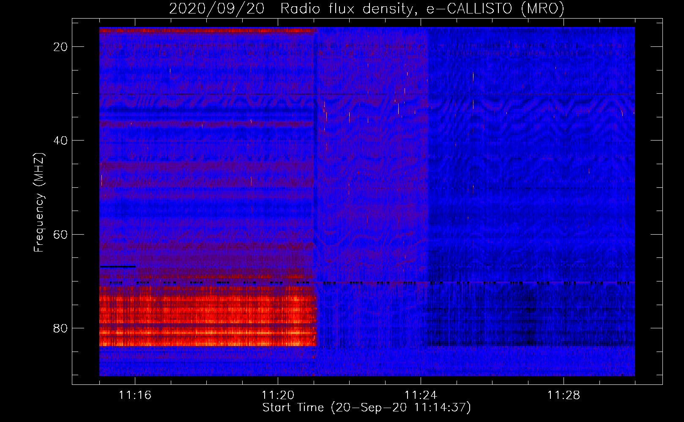Click the bright red-orange band near 80 MHz
Screen dimensions: 684x422
(x=208, y=316)
